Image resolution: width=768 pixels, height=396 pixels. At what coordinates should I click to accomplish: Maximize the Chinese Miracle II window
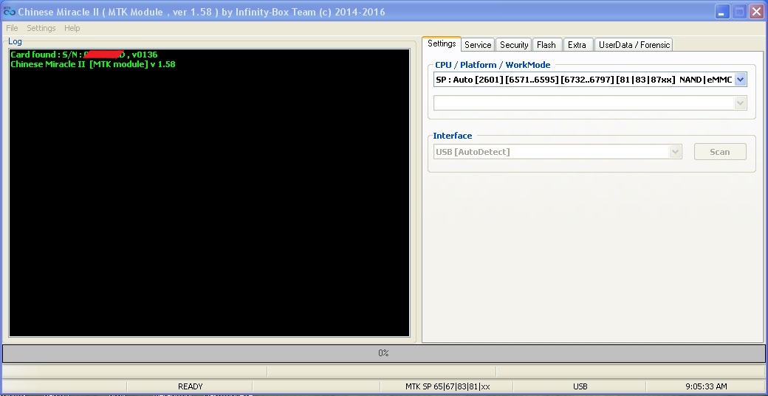point(740,12)
